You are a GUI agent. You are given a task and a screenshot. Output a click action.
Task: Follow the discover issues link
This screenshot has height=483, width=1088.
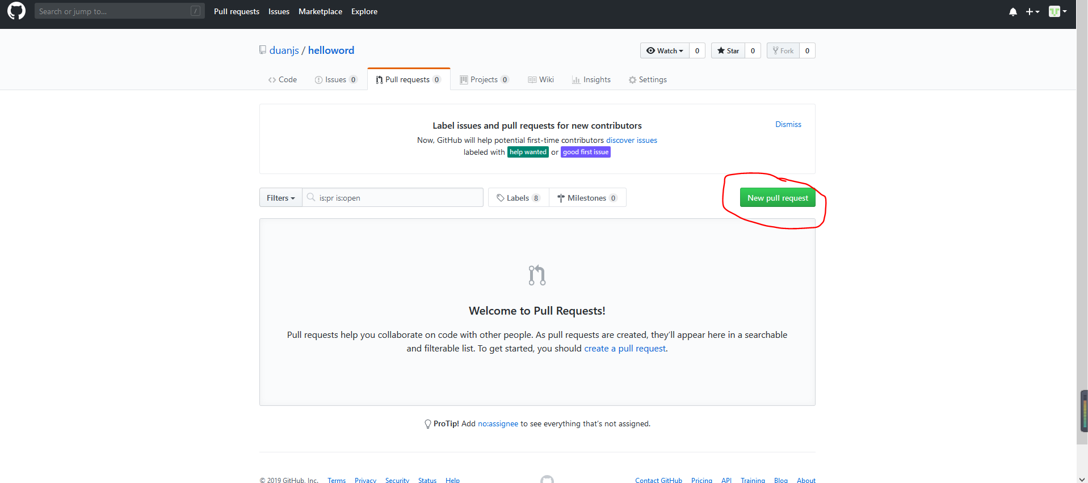point(631,140)
